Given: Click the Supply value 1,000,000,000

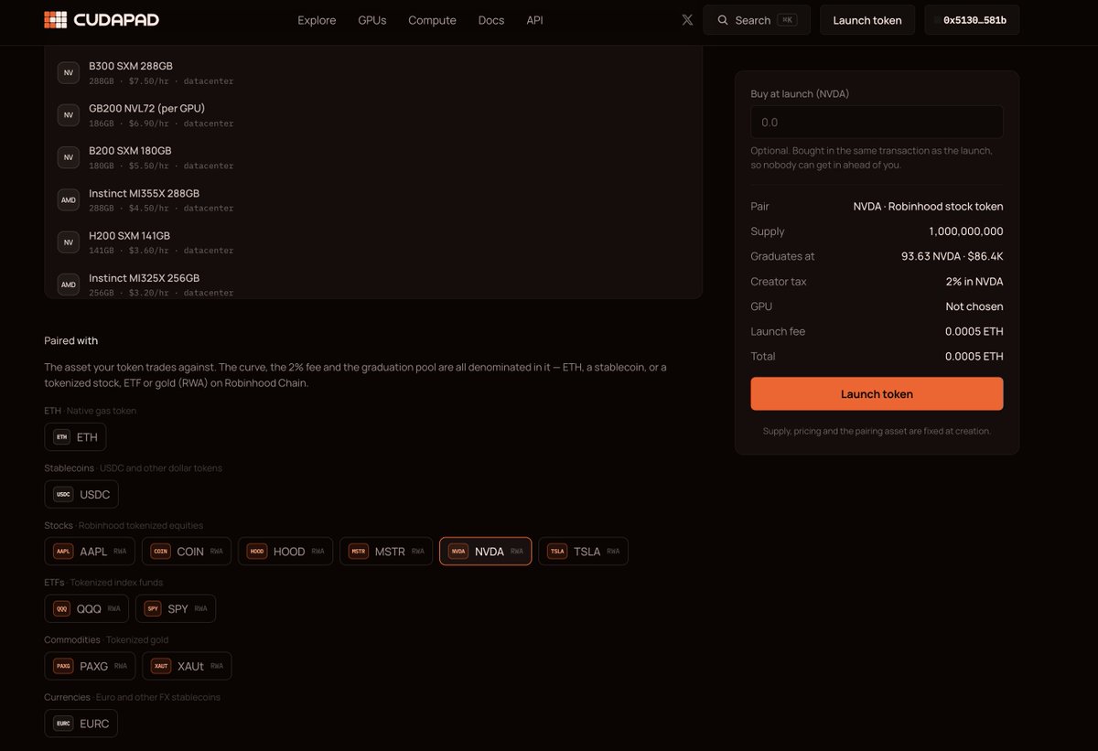Looking at the screenshot, I should point(966,231).
